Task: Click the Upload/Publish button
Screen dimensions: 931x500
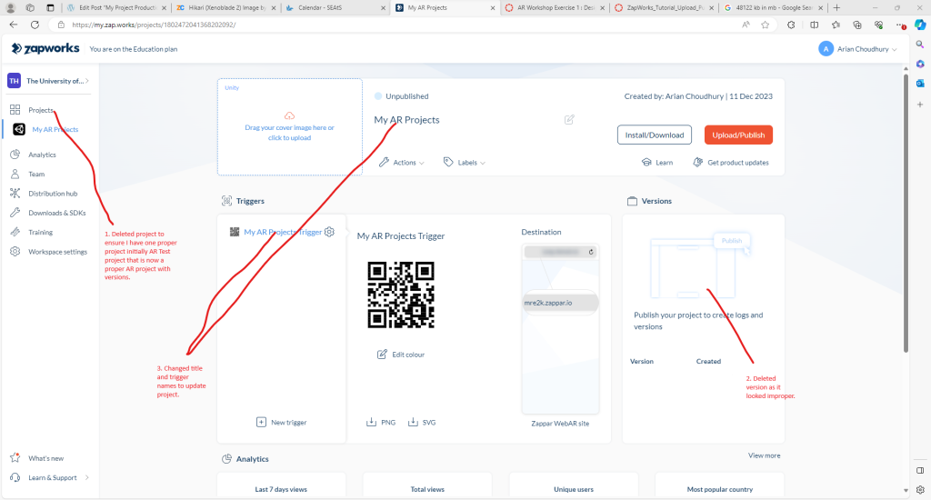Action: 737,135
